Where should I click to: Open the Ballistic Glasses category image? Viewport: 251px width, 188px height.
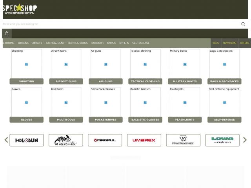tap(145, 102)
